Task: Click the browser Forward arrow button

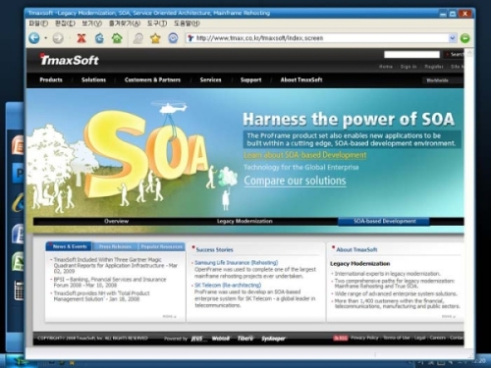Action: coord(58,38)
